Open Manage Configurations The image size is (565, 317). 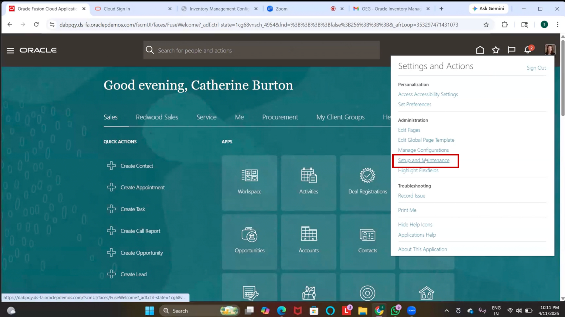pos(423,150)
